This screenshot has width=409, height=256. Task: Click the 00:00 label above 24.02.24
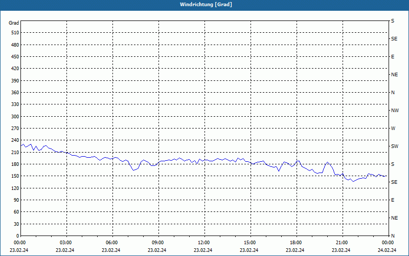pyautogui.click(x=388, y=243)
